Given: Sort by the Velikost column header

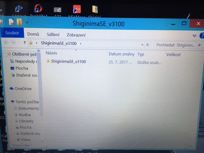Looking at the screenshot, I should (x=173, y=55).
